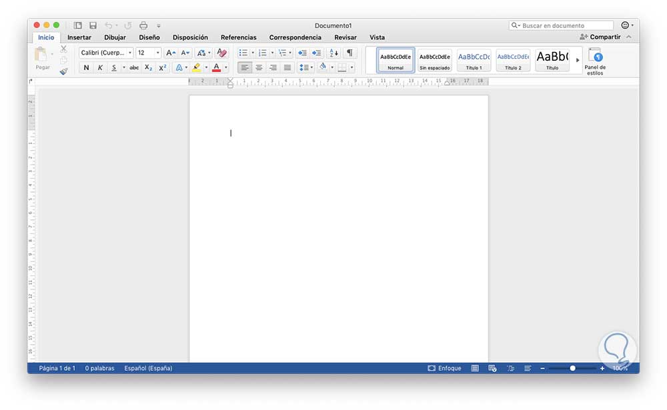Align text left
667x410 pixels.
pos(245,67)
